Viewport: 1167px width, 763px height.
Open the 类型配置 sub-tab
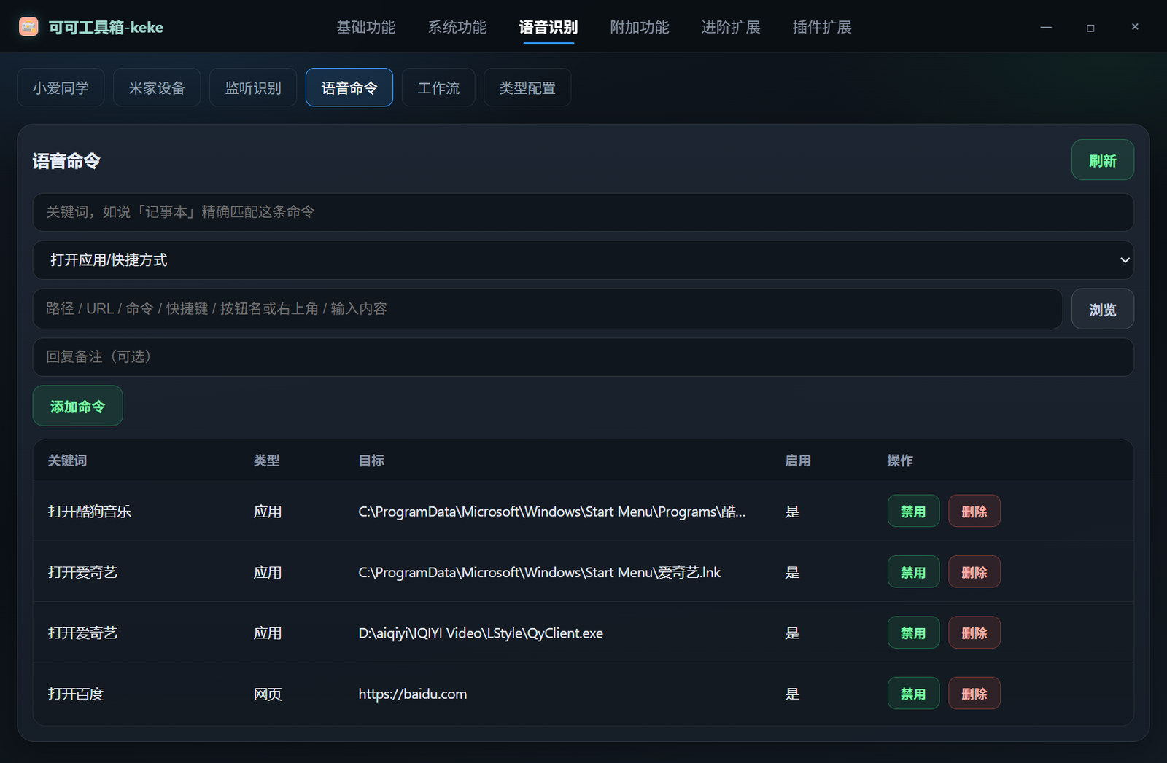527,87
